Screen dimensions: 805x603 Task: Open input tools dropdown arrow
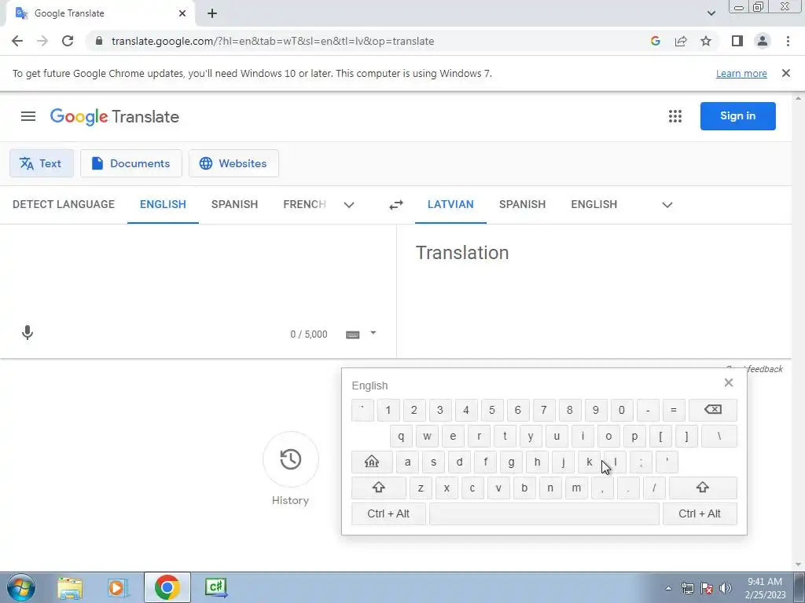tap(373, 333)
